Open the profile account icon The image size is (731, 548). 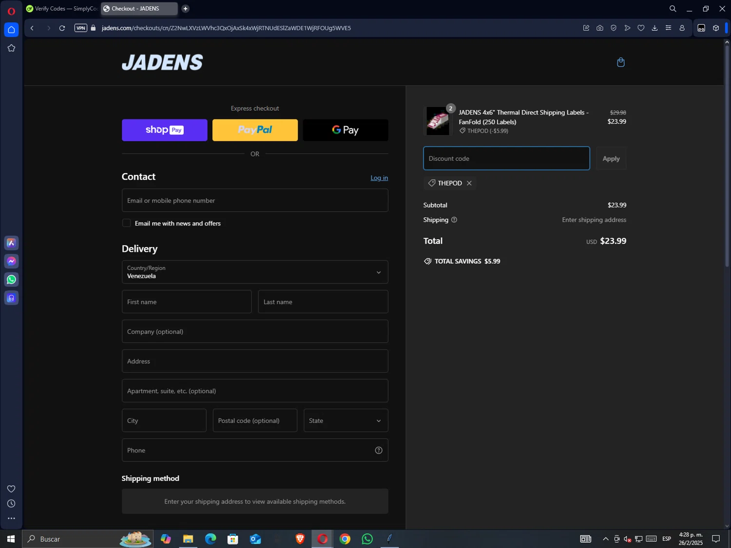click(682, 28)
